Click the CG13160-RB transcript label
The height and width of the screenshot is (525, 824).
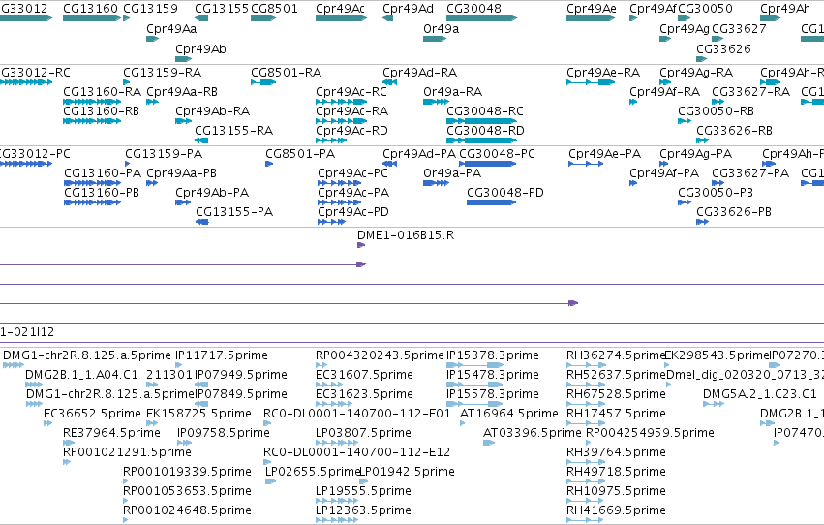[x=101, y=110]
